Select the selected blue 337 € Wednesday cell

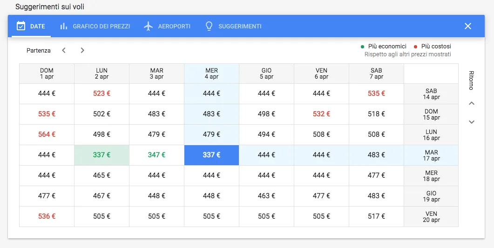point(211,155)
